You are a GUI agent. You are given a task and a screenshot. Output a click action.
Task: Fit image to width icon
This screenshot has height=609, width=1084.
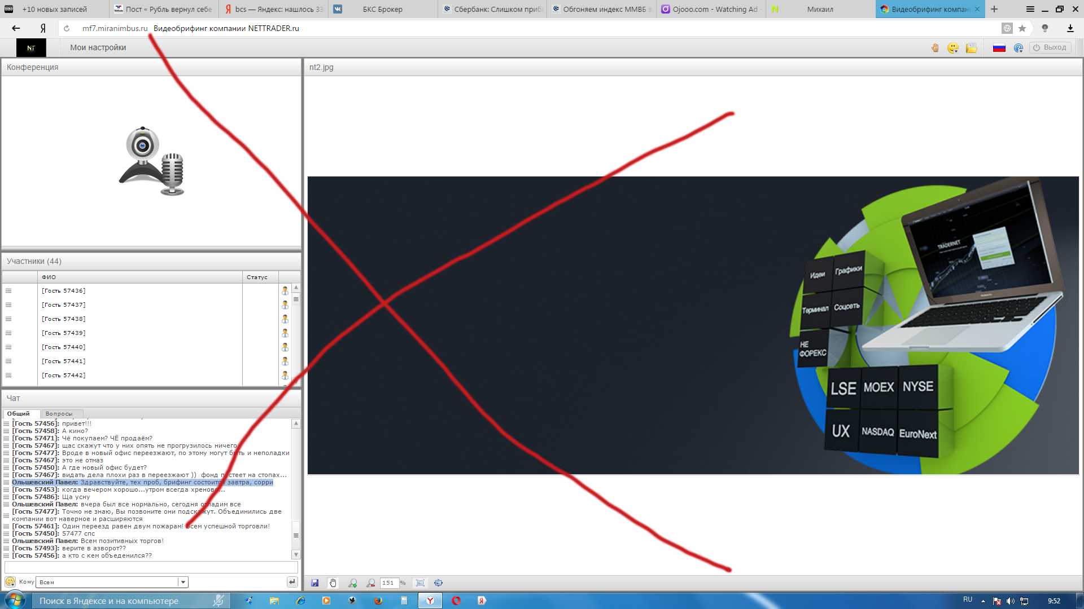(x=438, y=582)
